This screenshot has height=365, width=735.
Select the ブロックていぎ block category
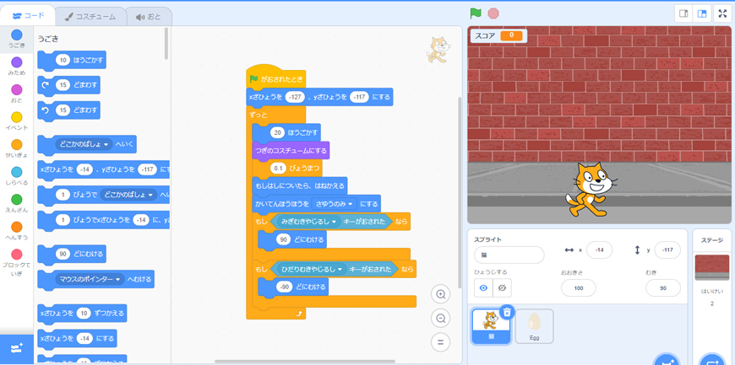pos(17,262)
